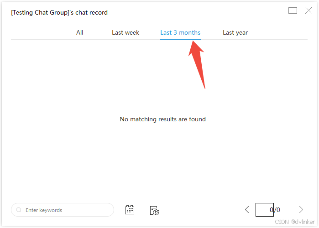Switch to the Last week tab

click(x=126, y=32)
